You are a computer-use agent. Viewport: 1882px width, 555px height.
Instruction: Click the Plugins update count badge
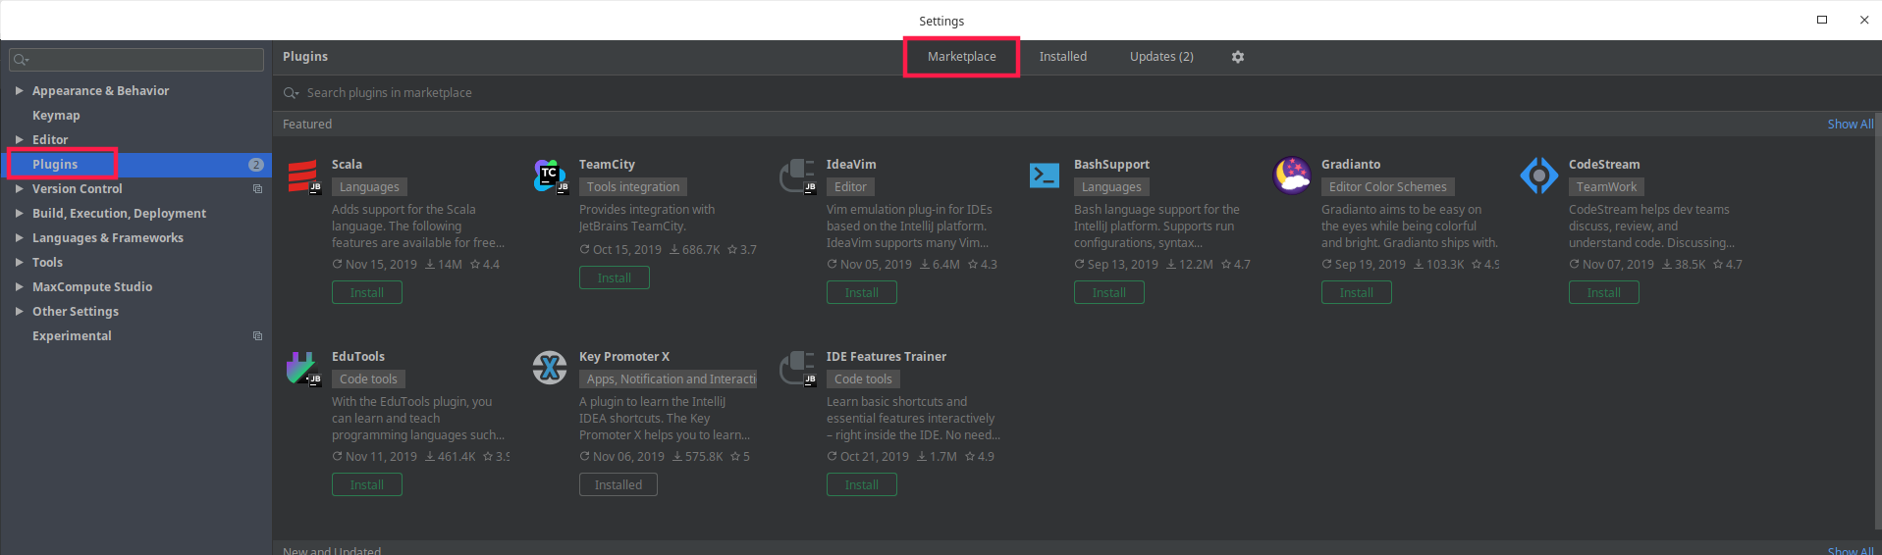coord(256,165)
